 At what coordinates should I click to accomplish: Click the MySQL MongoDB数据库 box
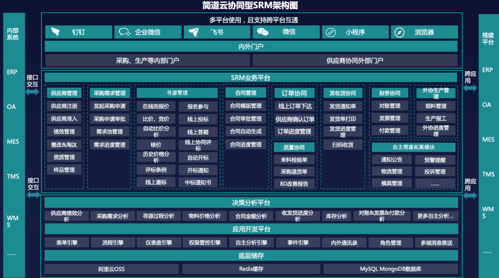pos(390,269)
